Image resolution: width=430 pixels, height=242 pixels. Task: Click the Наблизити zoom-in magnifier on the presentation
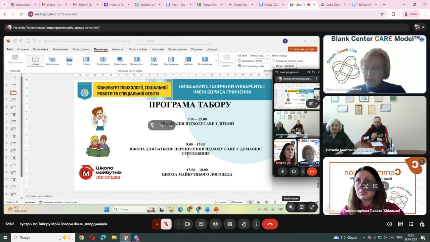[291, 207]
